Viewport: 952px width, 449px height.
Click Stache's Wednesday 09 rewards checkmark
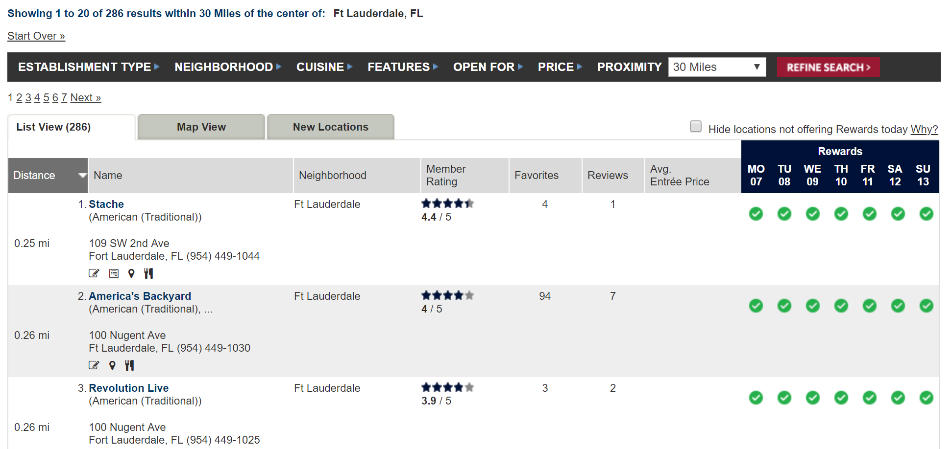coord(813,214)
